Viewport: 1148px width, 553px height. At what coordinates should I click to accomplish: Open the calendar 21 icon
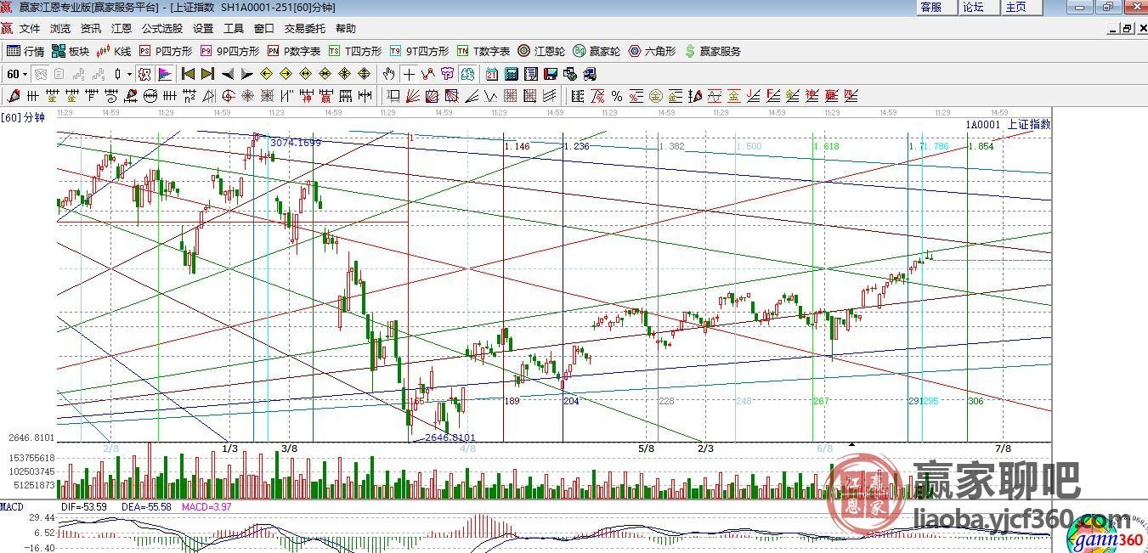pos(492,74)
